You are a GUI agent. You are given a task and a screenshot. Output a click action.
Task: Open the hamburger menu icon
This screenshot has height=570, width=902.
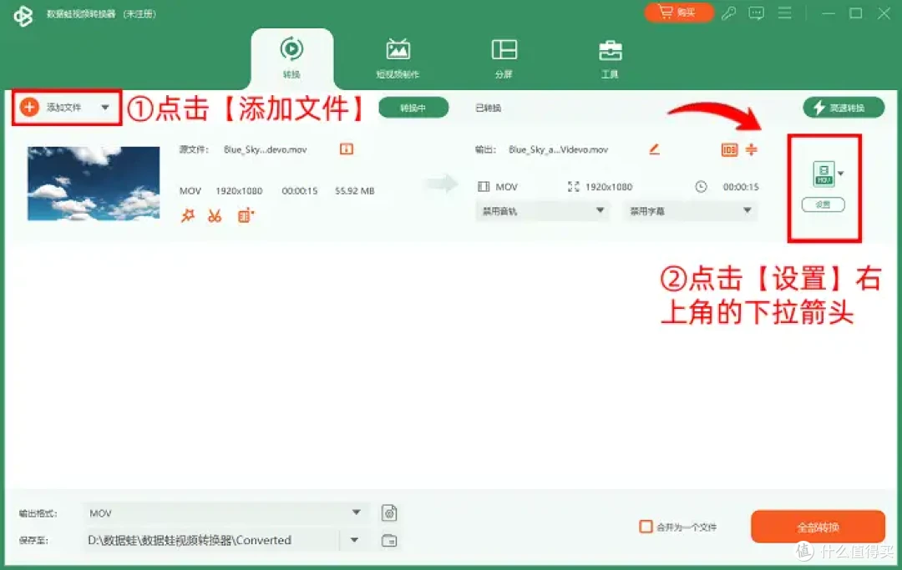click(784, 13)
